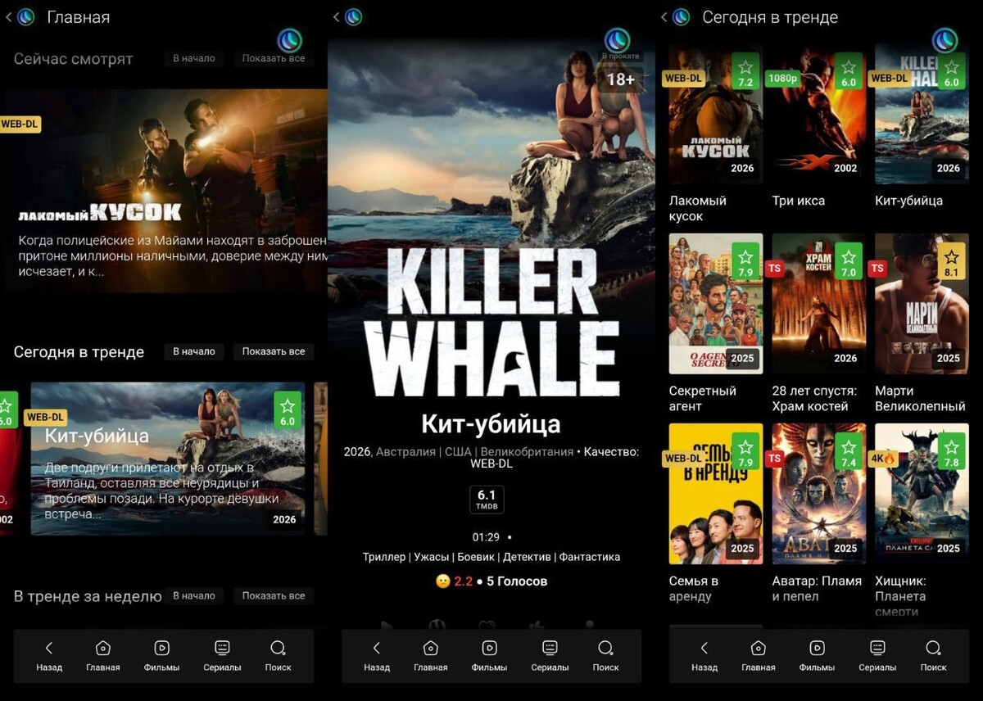Open the Аватар: Пламя и пепел poster

pos(818,494)
